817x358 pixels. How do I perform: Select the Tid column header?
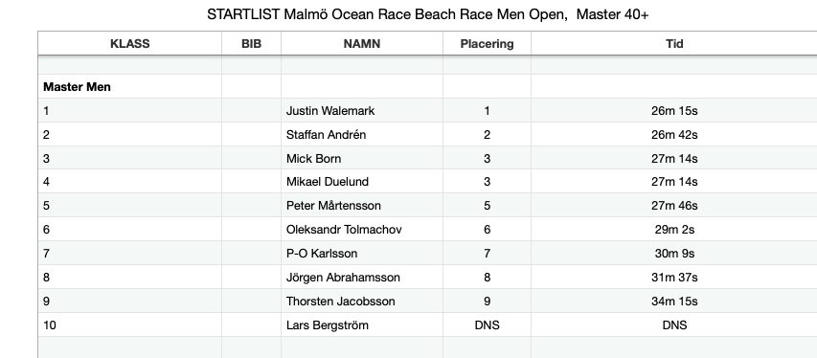tap(674, 43)
